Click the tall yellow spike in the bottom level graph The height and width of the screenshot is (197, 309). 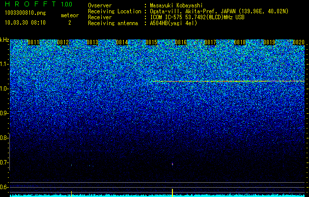[x=172, y=193]
